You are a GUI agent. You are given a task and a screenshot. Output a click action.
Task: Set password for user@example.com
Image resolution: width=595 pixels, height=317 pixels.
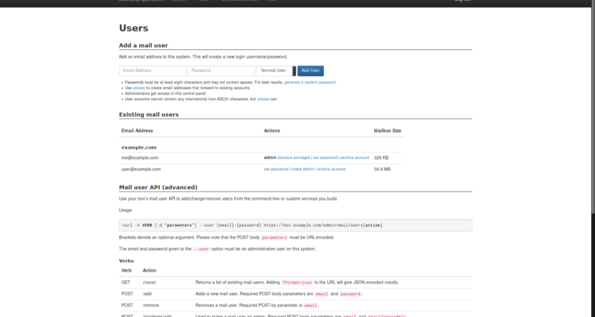click(276, 169)
